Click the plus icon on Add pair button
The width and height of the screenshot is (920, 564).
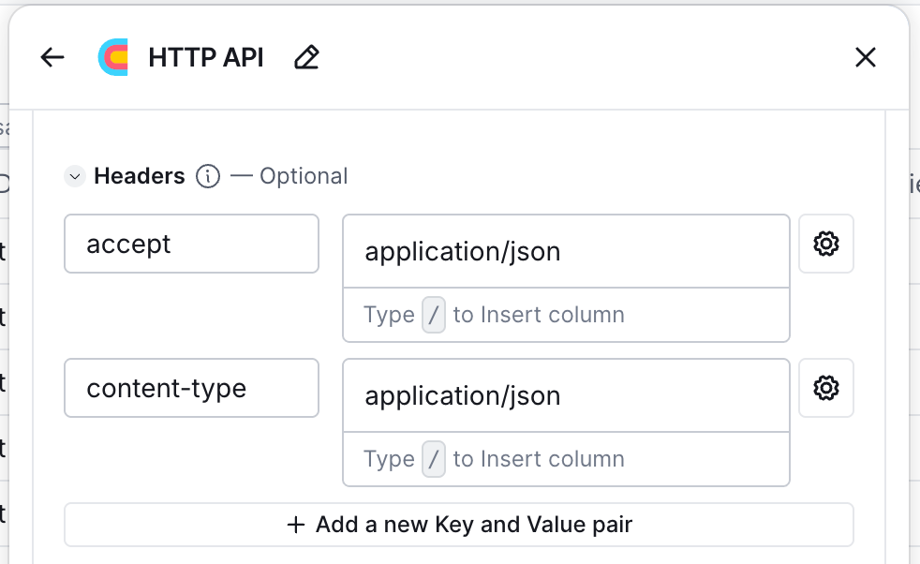coord(296,525)
